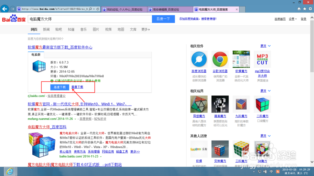Viewport: 314px width, 176px height.
Task: Click the 百度一下 search button
Action: (163, 19)
